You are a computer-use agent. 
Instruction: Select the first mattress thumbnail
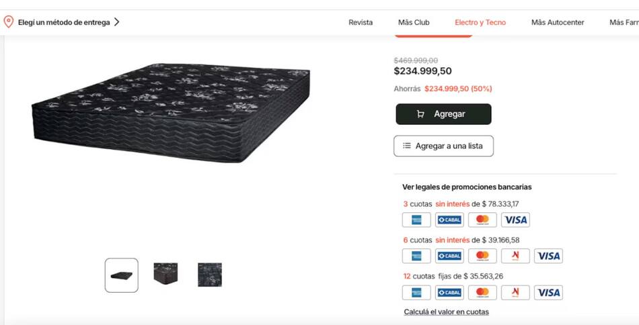(x=121, y=275)
